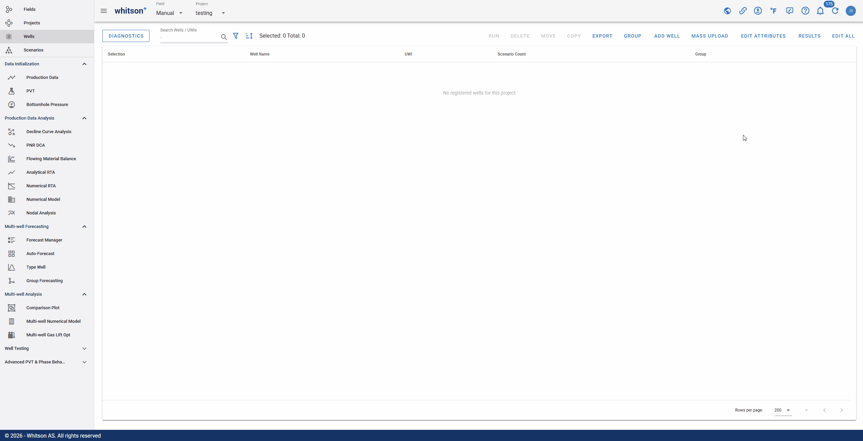
Task: Go to next page arrow
Action: [x=841, y=410]
